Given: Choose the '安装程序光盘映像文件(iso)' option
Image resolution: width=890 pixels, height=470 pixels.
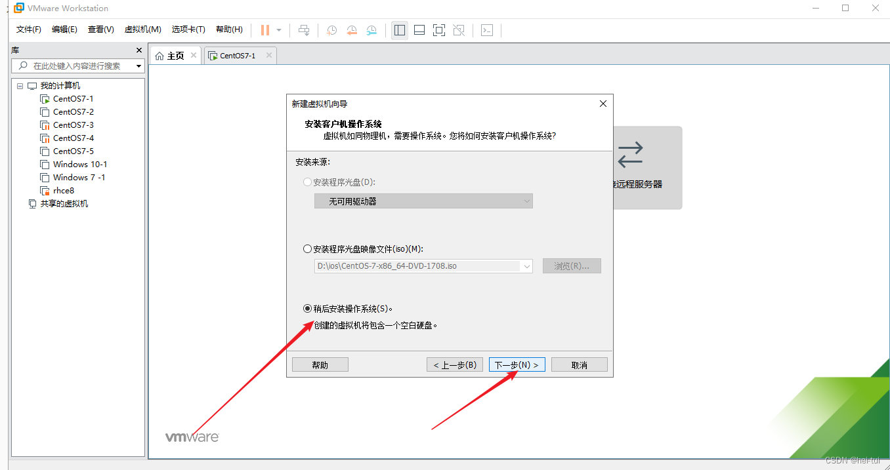Looking at the screenshot, I should (x=307, y=248).
